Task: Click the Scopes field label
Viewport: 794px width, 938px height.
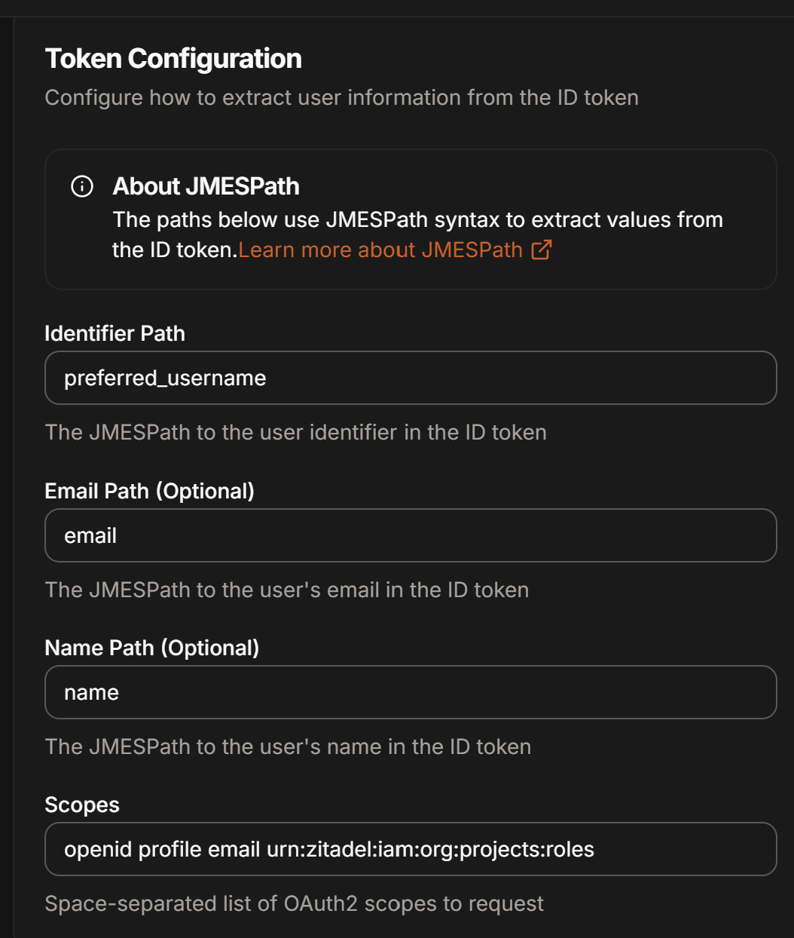Action: [x=82, y=805]
